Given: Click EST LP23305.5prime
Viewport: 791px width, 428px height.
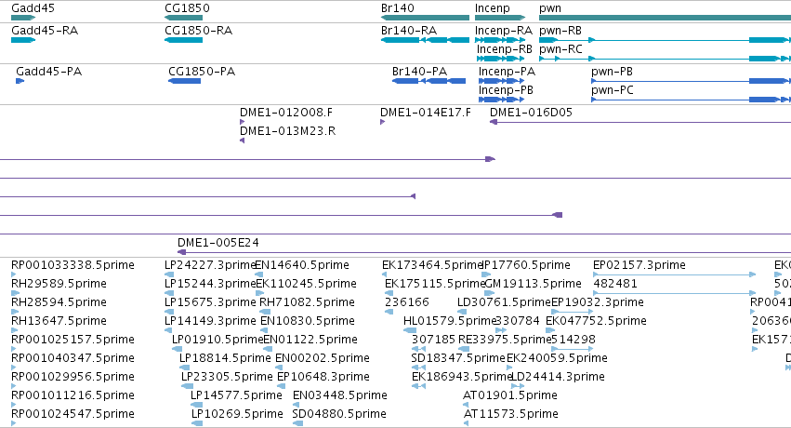Looking at the screenshot, I should pos(187,387).
